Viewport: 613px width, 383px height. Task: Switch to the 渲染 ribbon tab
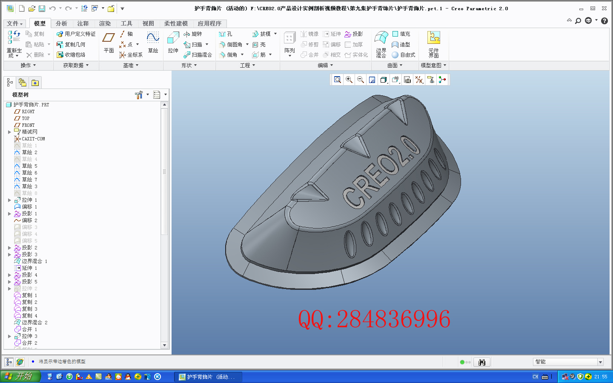click(105, 23)
